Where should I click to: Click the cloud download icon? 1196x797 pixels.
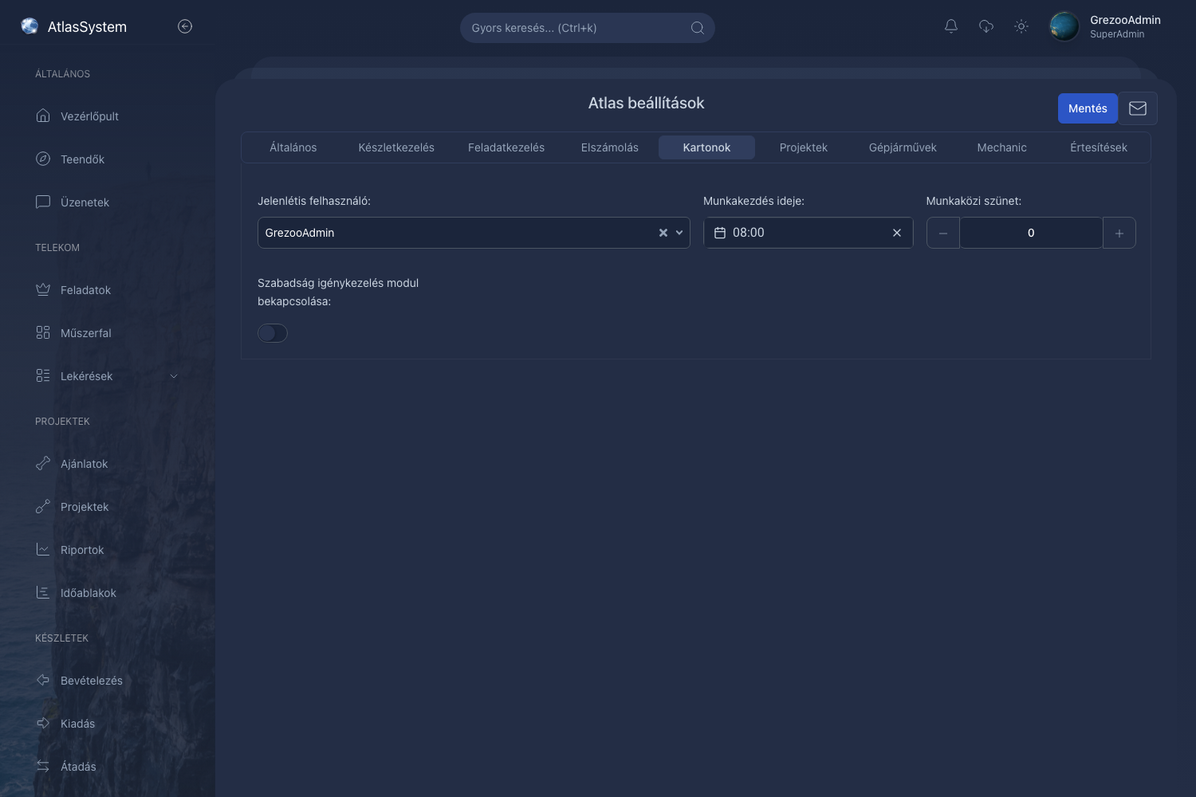[x=986, y=26]
